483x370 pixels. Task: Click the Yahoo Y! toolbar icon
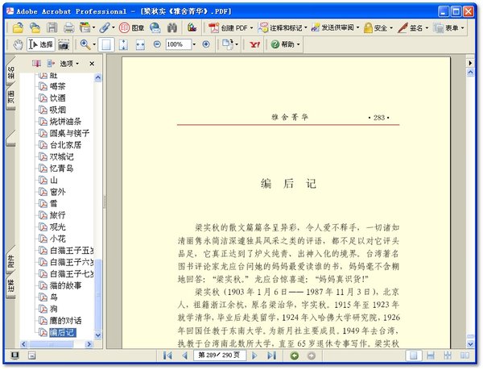(255, 44)
